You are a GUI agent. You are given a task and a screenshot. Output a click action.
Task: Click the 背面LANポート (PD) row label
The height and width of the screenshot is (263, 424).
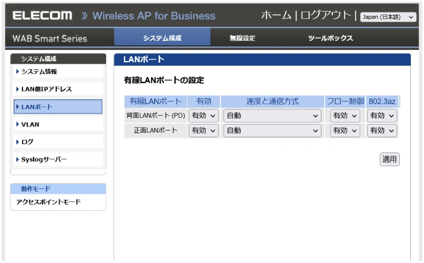[x=156, y=116]
